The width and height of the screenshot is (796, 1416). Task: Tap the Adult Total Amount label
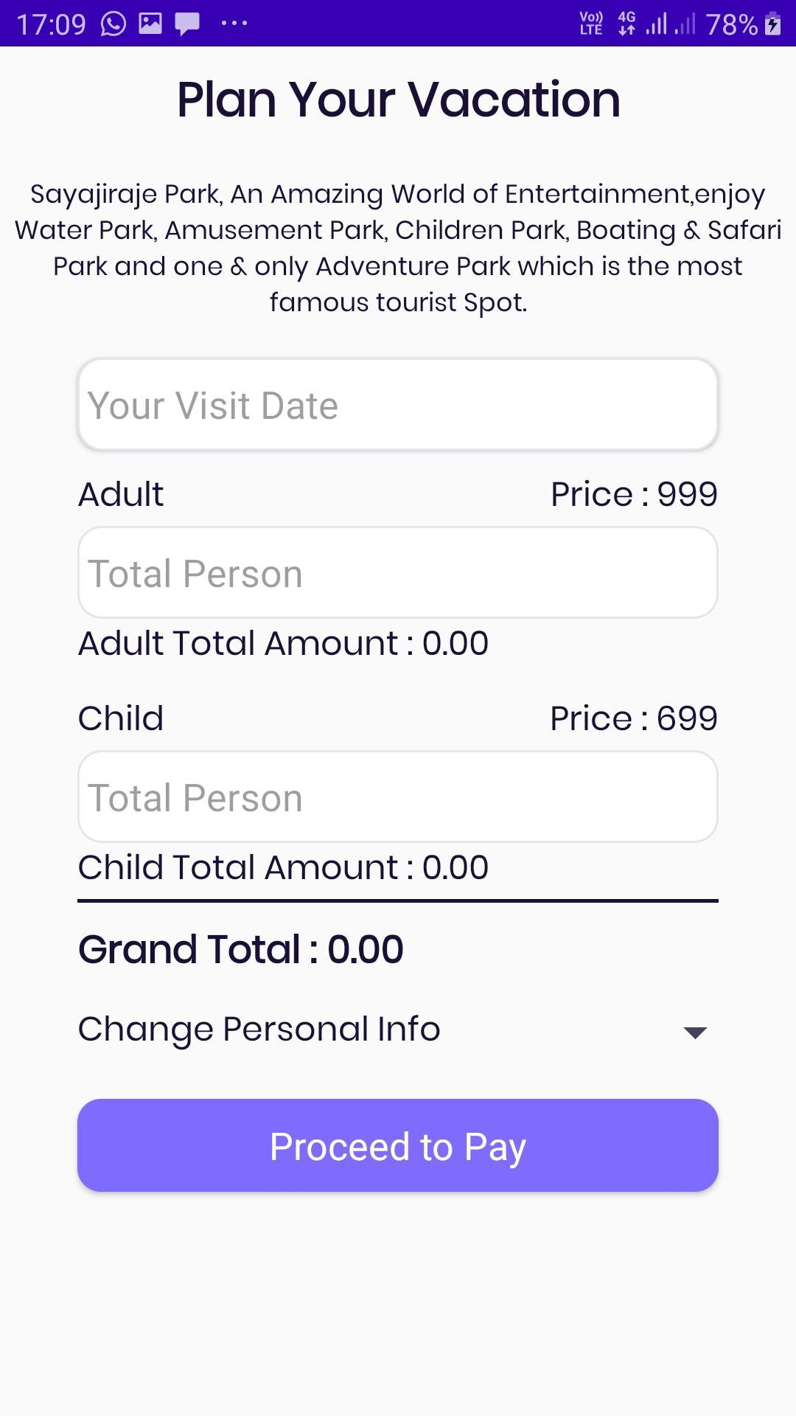tap(283, 643)
